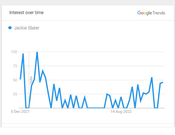Click the 75 y-axis value label
Image resolution: width=175 pixels, height=135 pixels.
coord(15,66)
